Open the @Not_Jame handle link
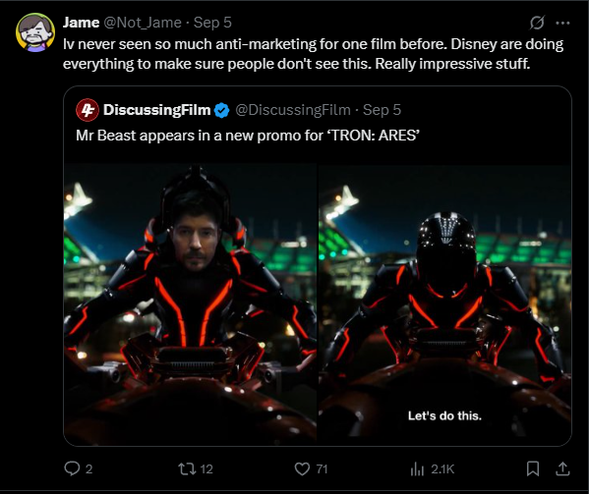Viewport: 589px width, 494px height. 143,23
